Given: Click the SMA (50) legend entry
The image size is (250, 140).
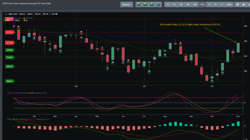Looking at the screenshot, I should pyautogui.click(x=18, y=18).
